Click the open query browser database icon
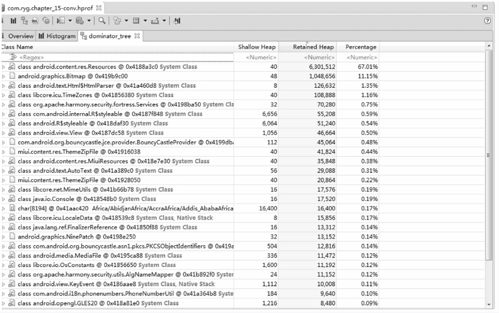 click(80, 21)
